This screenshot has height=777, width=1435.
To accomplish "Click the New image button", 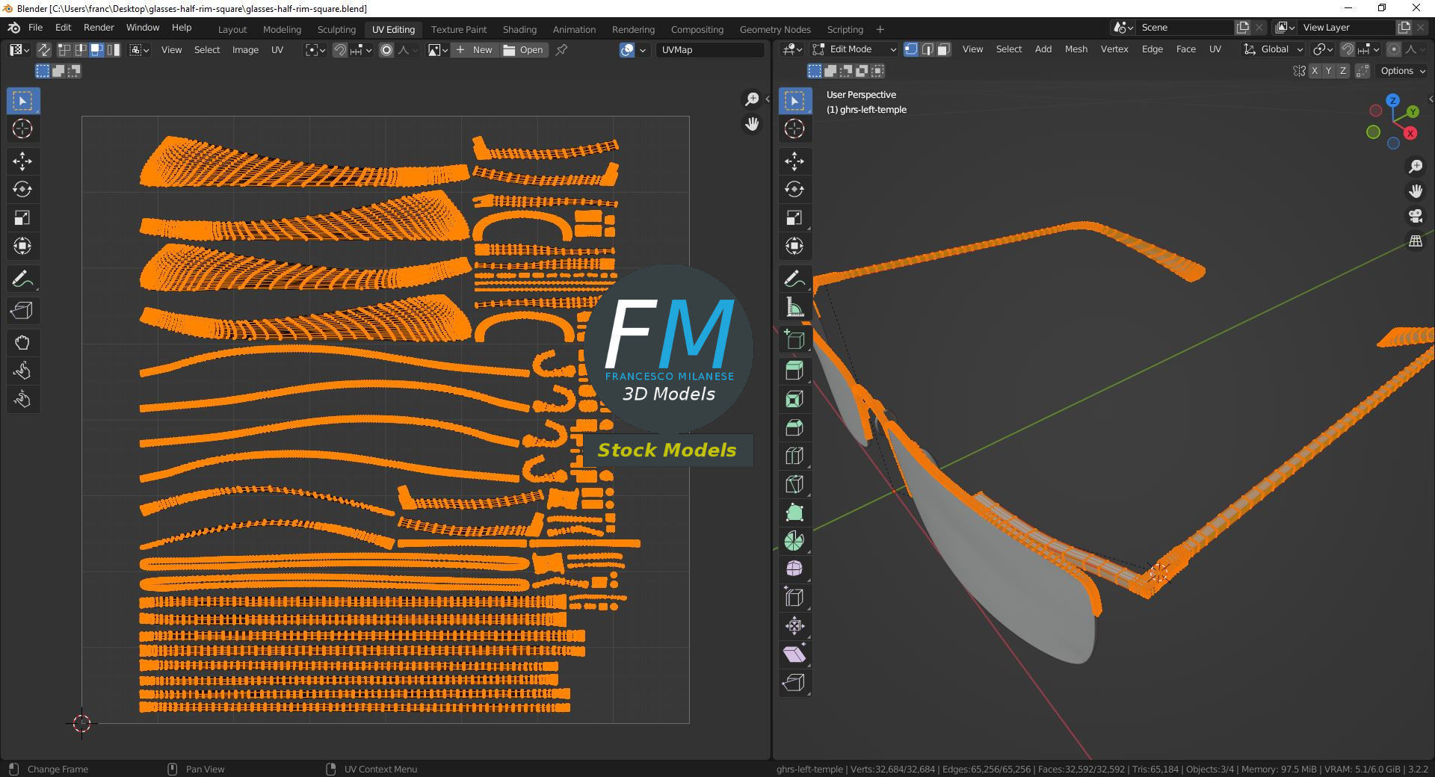I will (474, 50).
